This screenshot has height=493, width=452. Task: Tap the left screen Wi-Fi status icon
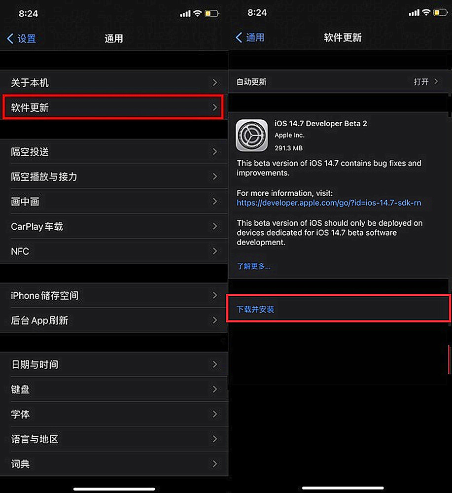pyautogui.click(x=197, y=13)
